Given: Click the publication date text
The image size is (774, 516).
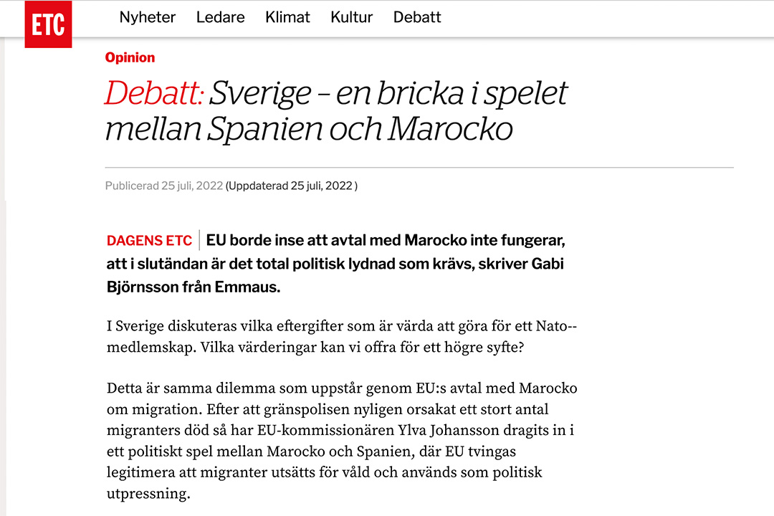Looking at the screenshot, I should point(161,186).
